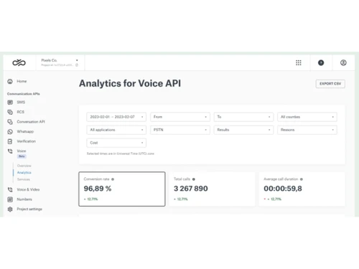Select the Total calls 3 267 890 card
The height and width of the screenshot is (269, 359).
[212, 189]
